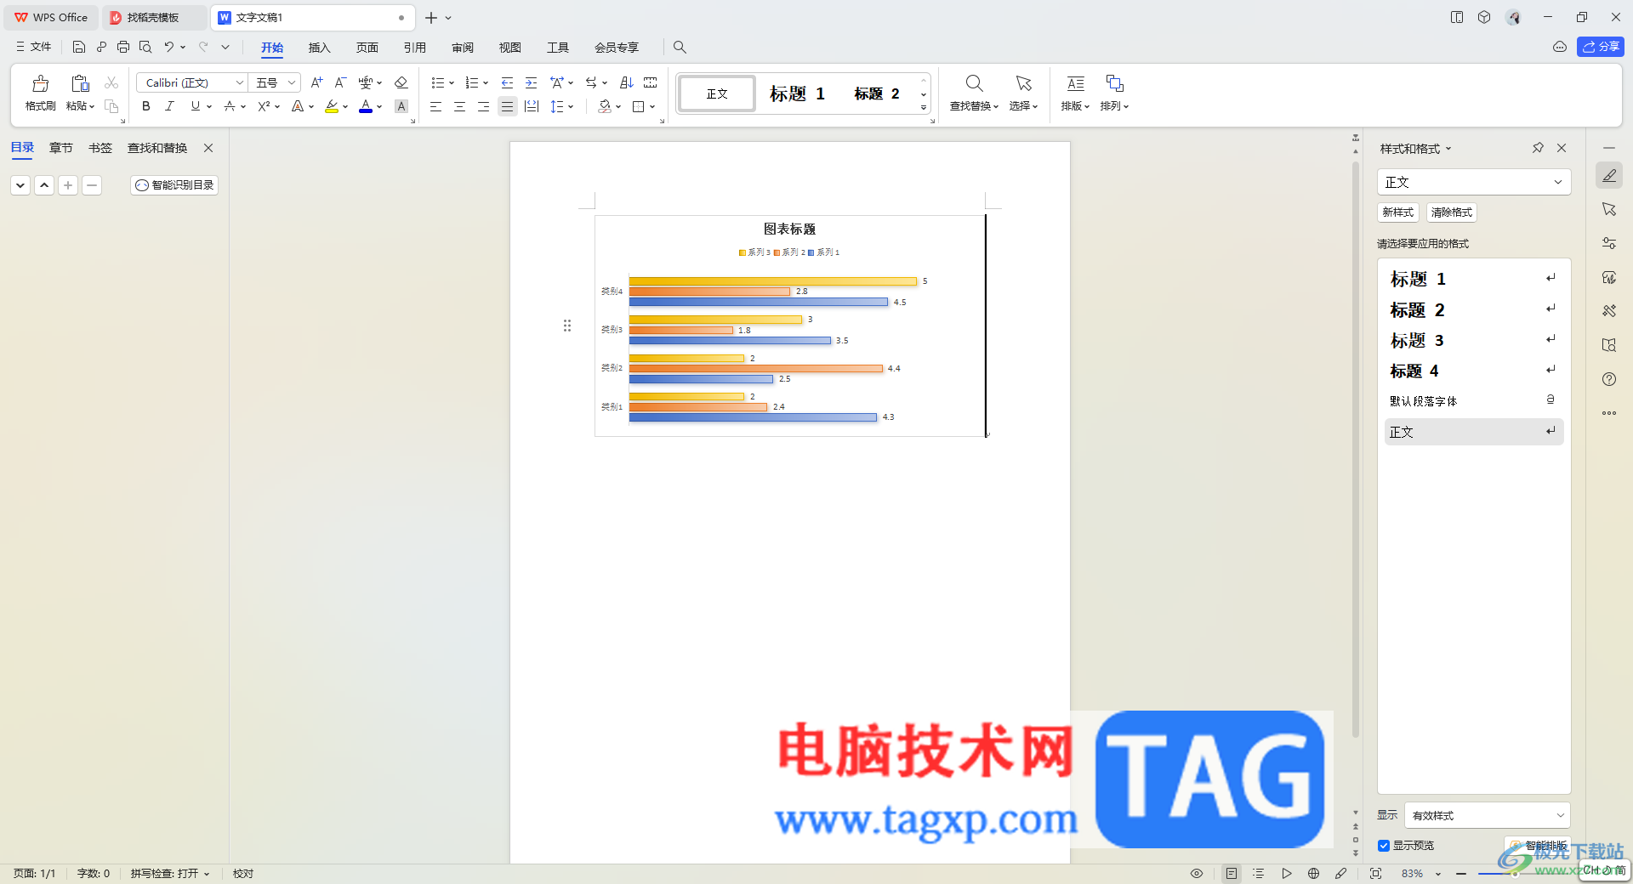Screen dimensions: 1633x884
Task: Click the yellow highlight color swatch
Action: point(332,106)
